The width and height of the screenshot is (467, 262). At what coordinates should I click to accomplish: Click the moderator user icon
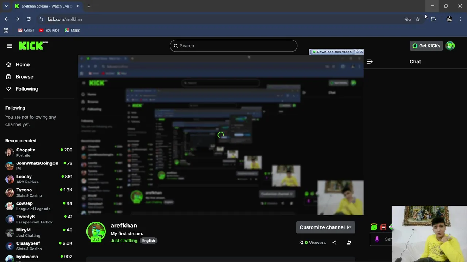tap(349, 242)
